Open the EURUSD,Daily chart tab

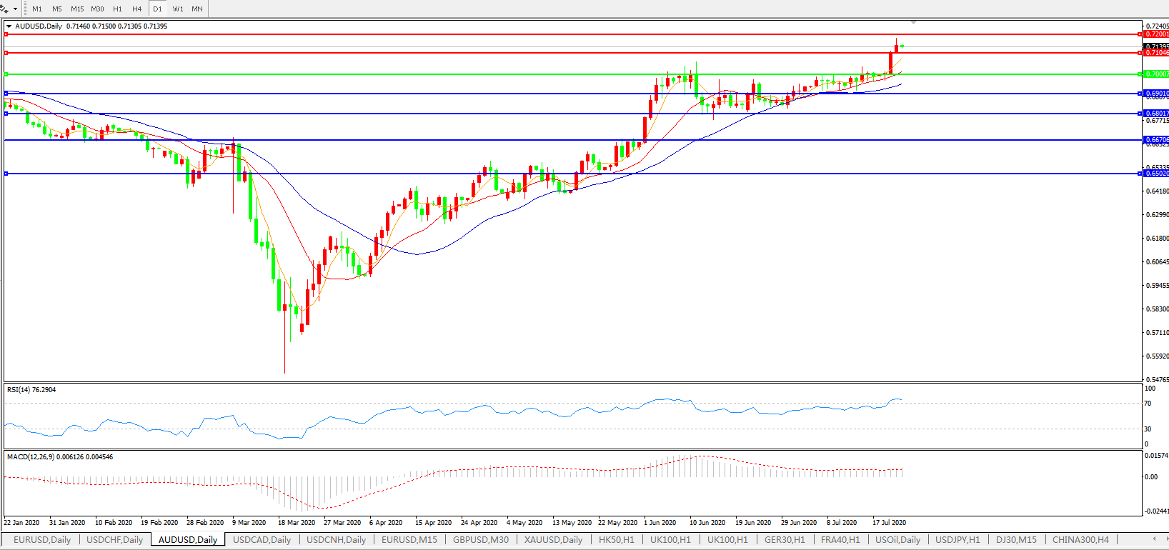pyautogui.click(x=42, y=540)
